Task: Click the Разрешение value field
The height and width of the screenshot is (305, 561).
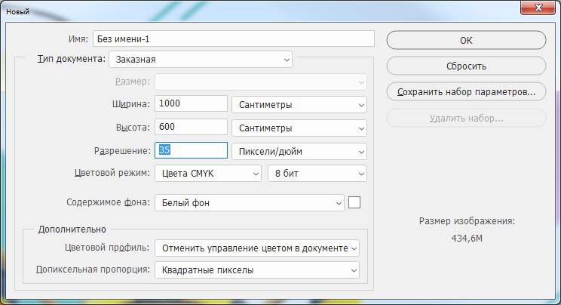Action: [x=191, y=150]
